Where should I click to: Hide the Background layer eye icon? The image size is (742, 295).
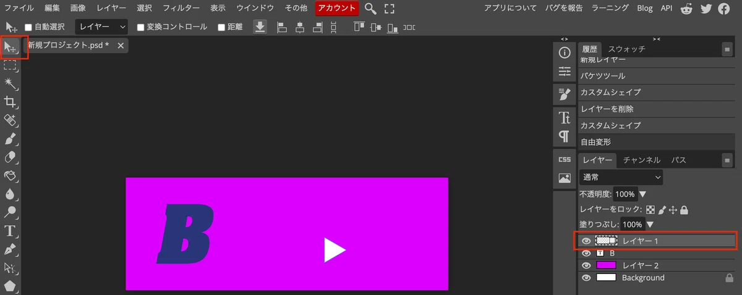[x=586, y=278]
